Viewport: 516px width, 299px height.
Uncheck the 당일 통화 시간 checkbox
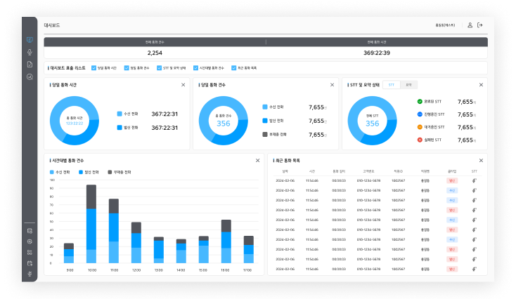pyautogui.click(x=93, y=68)
